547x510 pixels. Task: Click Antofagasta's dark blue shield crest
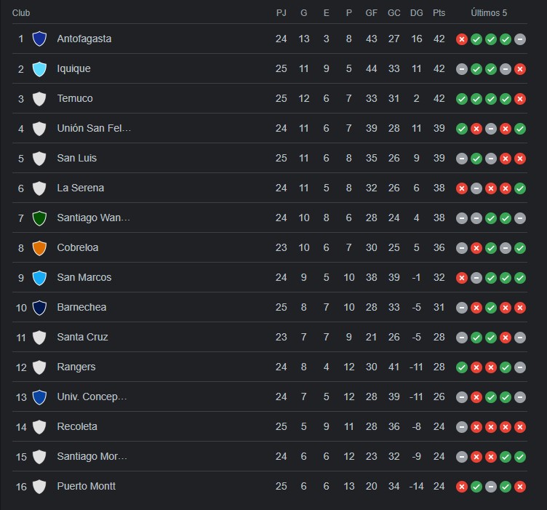tap(39, 39)
